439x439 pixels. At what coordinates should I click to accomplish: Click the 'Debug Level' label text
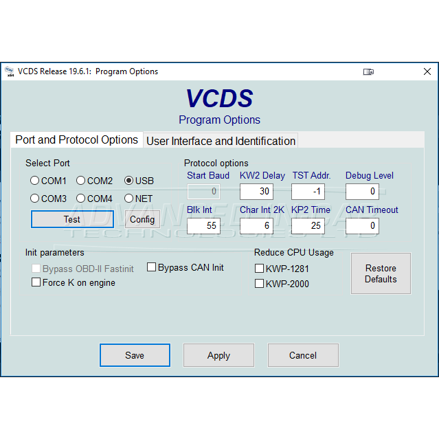click(370, 176)
